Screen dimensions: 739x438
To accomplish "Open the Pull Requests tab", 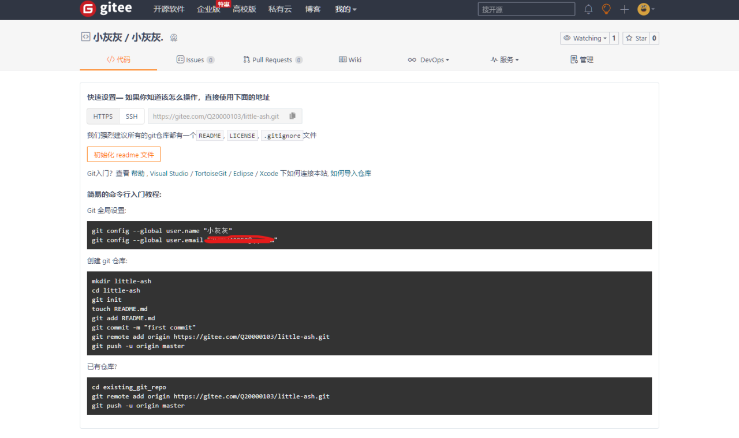I will tap(273, 60).
